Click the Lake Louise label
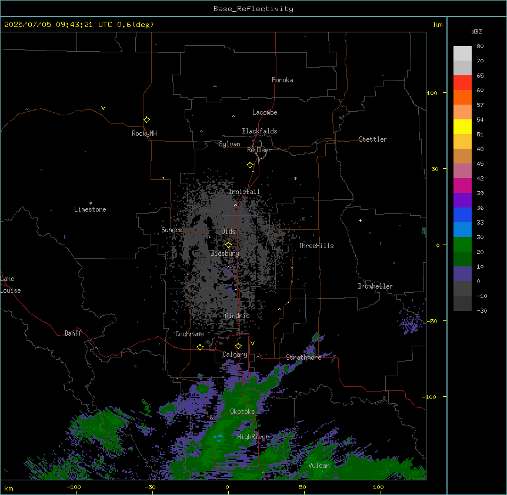Screen dimensions: 507x495 tap(11, 285)
